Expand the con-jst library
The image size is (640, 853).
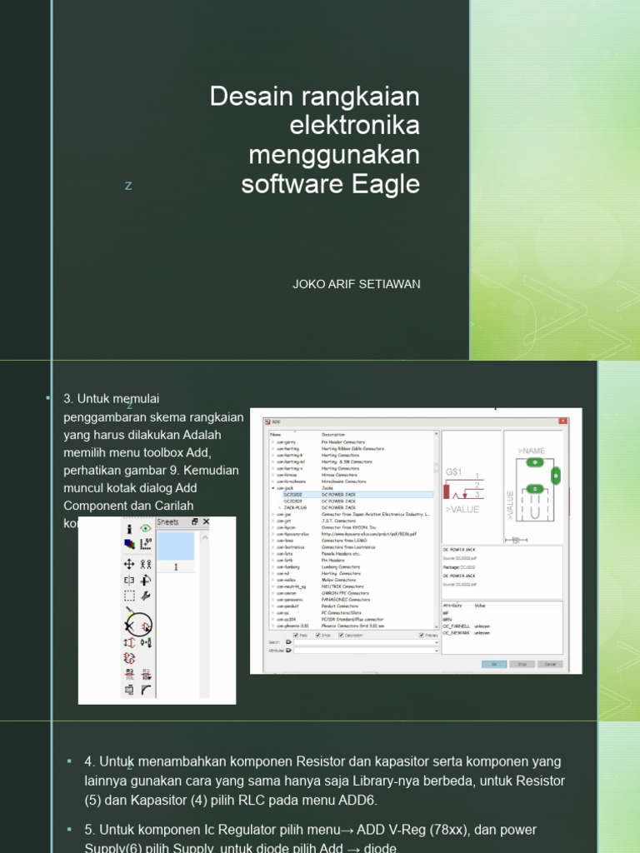point(273,521)
